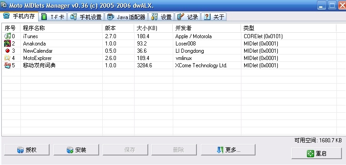Sort by the 类型 column header
This screenshot has height=165, width=346.
tap(289, 28)
